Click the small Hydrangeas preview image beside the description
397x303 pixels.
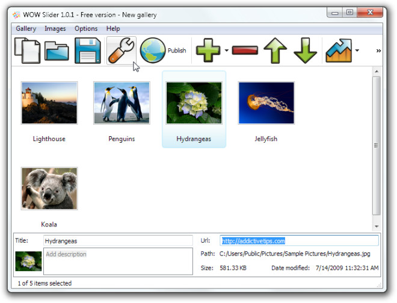pyautogui.click(x=28, y=261)
